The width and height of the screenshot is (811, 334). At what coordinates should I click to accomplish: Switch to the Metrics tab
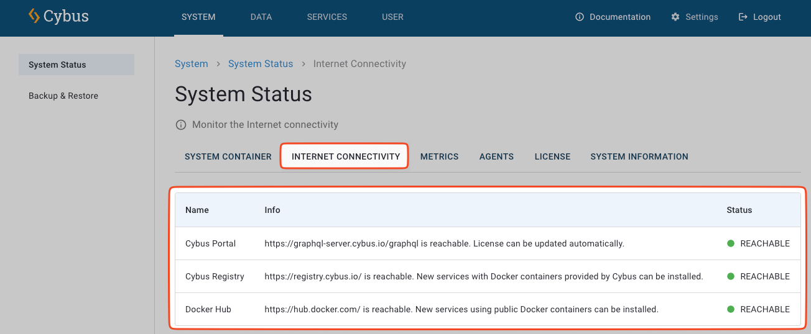[439, 156]
